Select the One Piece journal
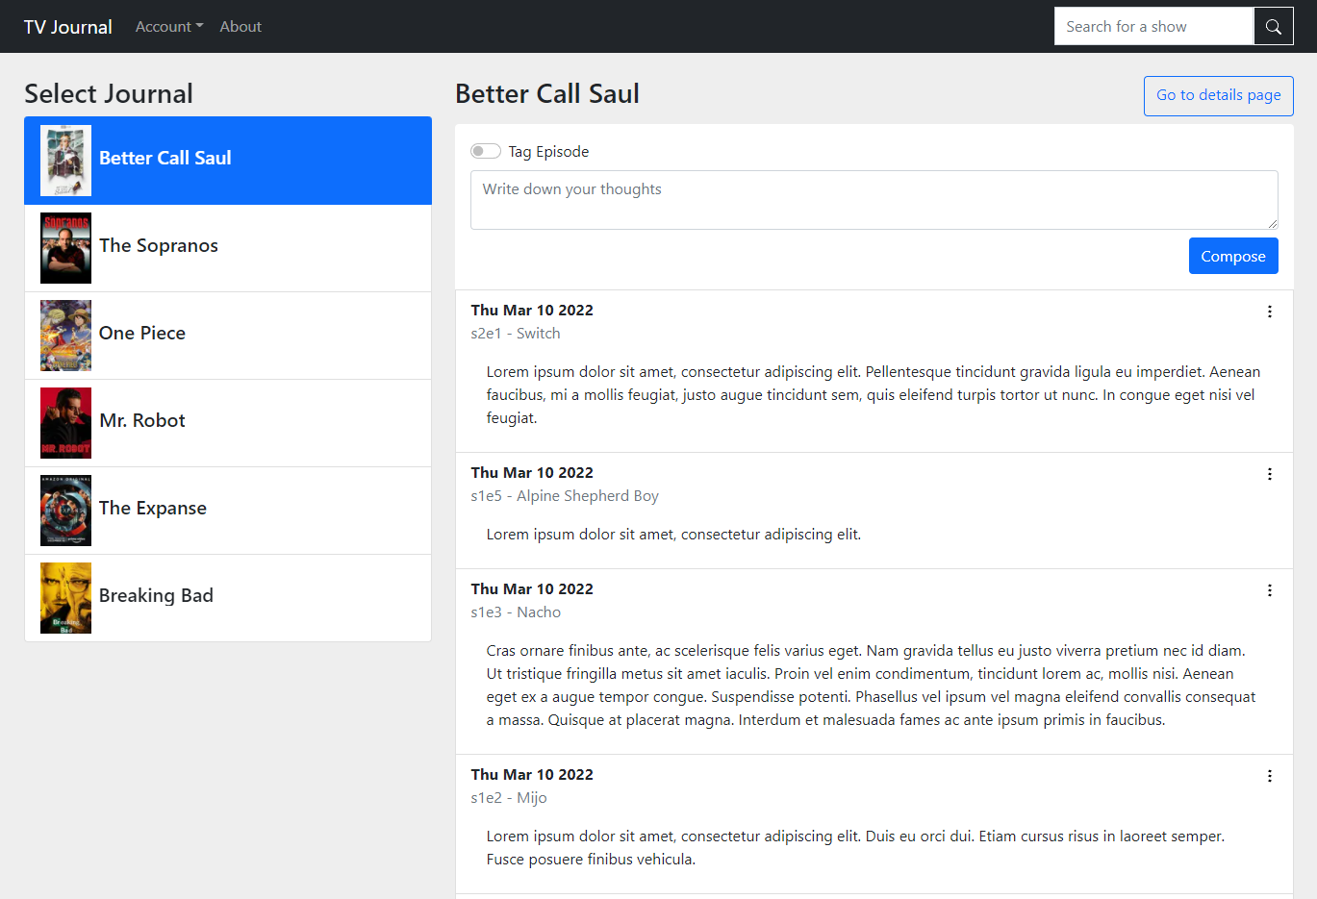Viewport: 1317px width, 899px height. [227, 335]
